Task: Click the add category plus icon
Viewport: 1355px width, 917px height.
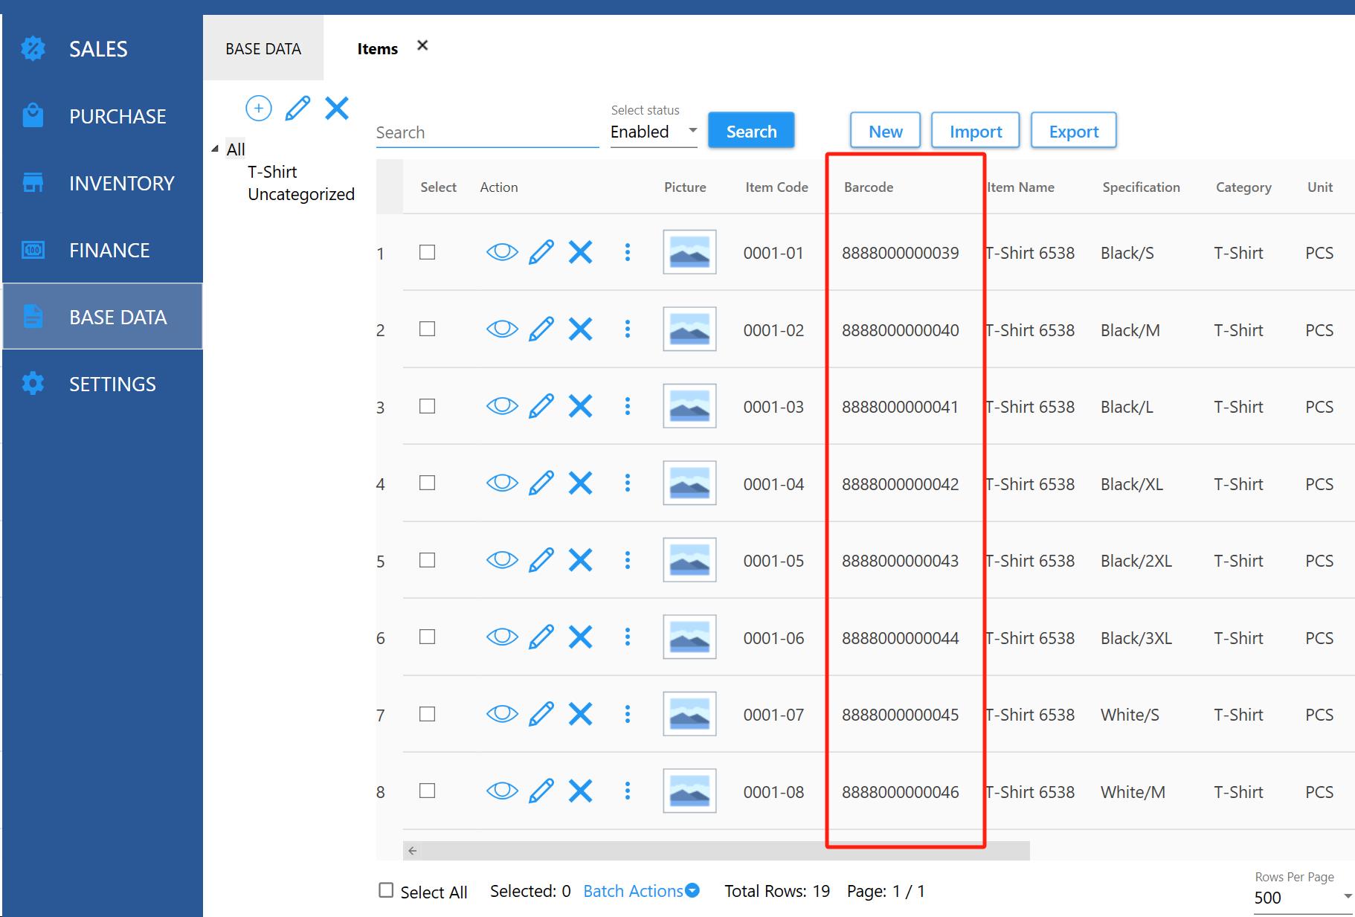Action: pyautogui.click(x=258, y=109)
